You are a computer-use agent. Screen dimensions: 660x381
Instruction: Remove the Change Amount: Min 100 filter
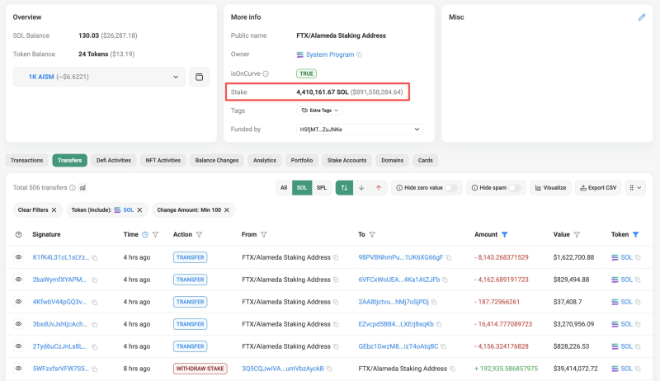point(229,210)
